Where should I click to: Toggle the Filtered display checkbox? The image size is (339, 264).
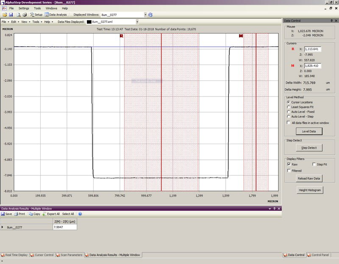point(289,170)
